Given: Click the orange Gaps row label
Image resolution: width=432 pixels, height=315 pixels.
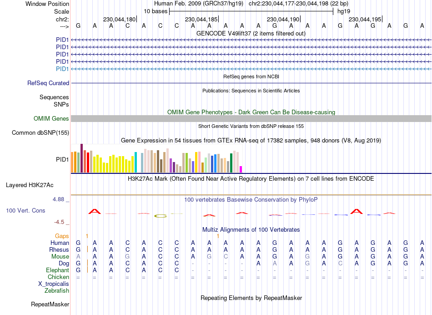Looking at the screenshot, I should point(62,236).
